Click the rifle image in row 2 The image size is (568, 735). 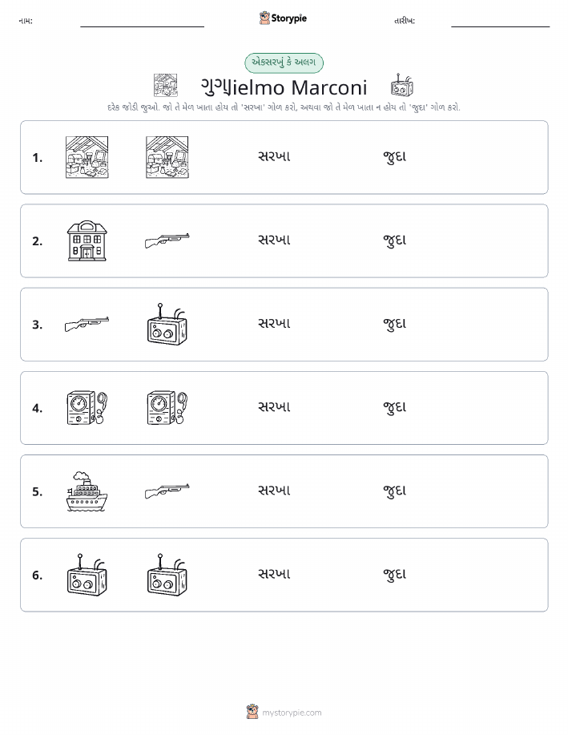coord(167,240)
